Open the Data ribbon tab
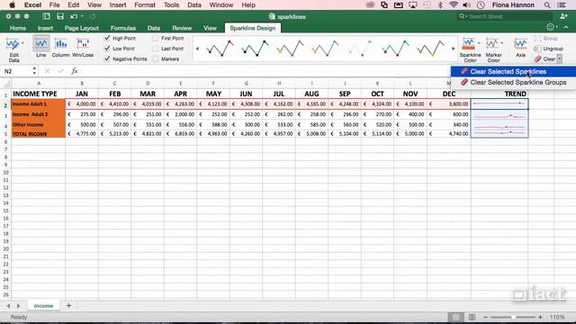The height and width of the screenshot is (324, 576). pyautogui.click(x=154, y=28)
